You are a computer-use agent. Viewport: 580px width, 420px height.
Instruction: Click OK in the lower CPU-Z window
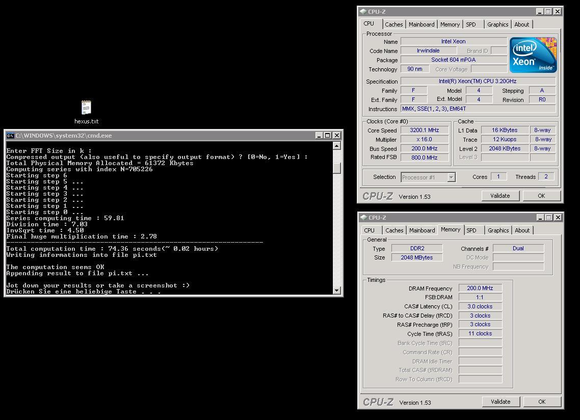coord(542,402)
